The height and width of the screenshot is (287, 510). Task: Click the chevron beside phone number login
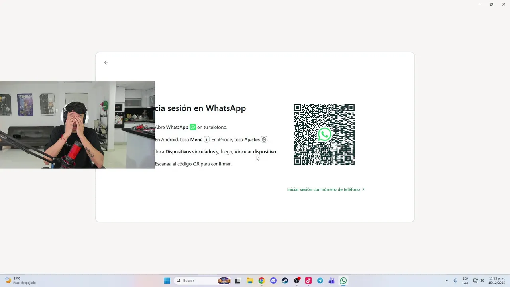click(363, 189)
